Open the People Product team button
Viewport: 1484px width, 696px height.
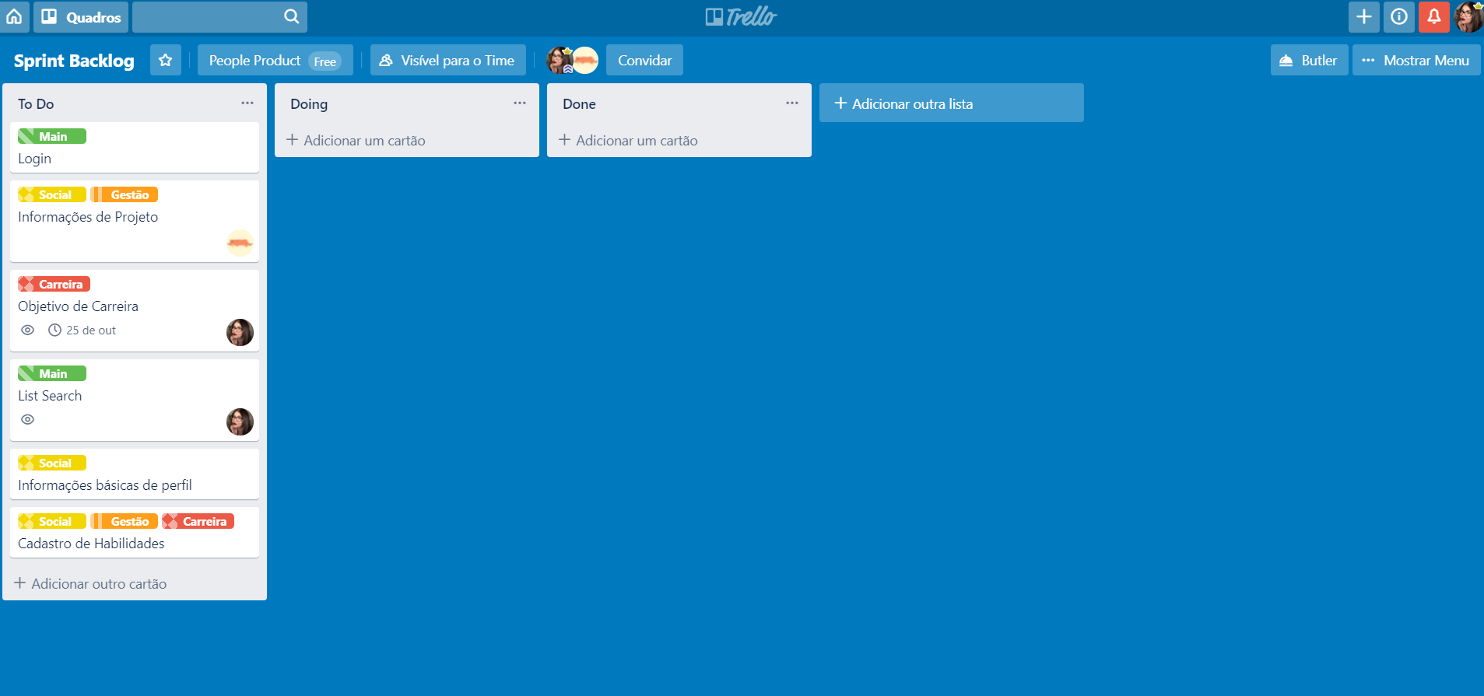click(x=275, y=60)
